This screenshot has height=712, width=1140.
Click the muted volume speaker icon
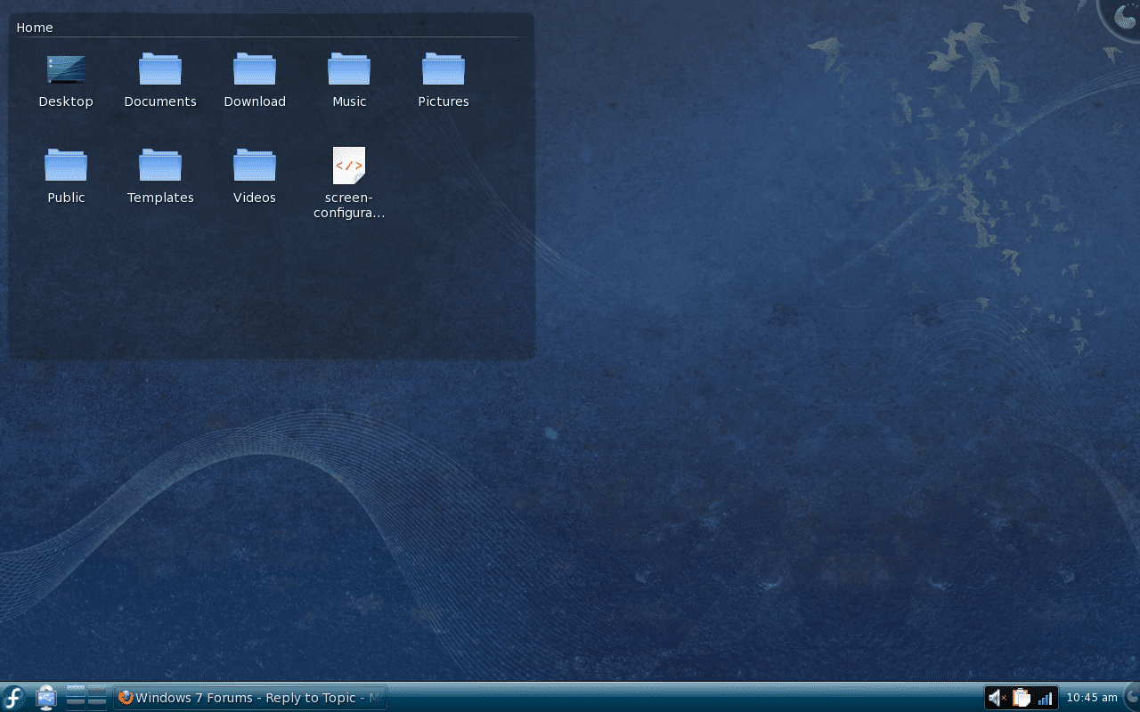point(997,698)
